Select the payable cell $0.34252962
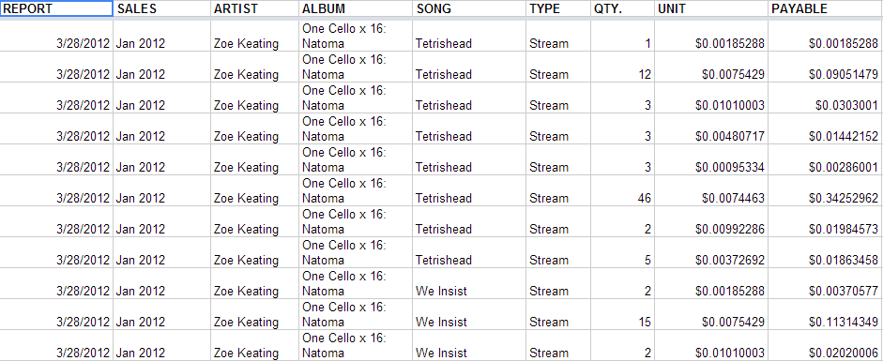This screenshot has width=883, height=361. (x=826, y=190)
